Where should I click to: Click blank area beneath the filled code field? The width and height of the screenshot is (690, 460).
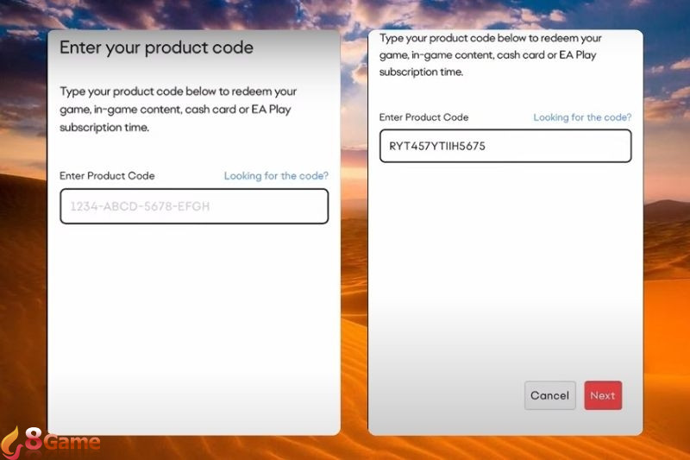pos(505,264)
